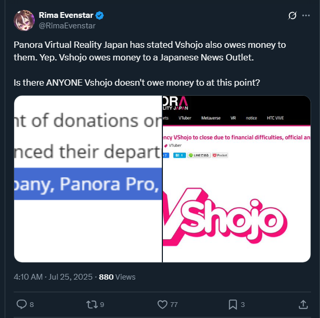Open the VShojo logo image
The width and height of the screenshot is (320, 318).
237,179
